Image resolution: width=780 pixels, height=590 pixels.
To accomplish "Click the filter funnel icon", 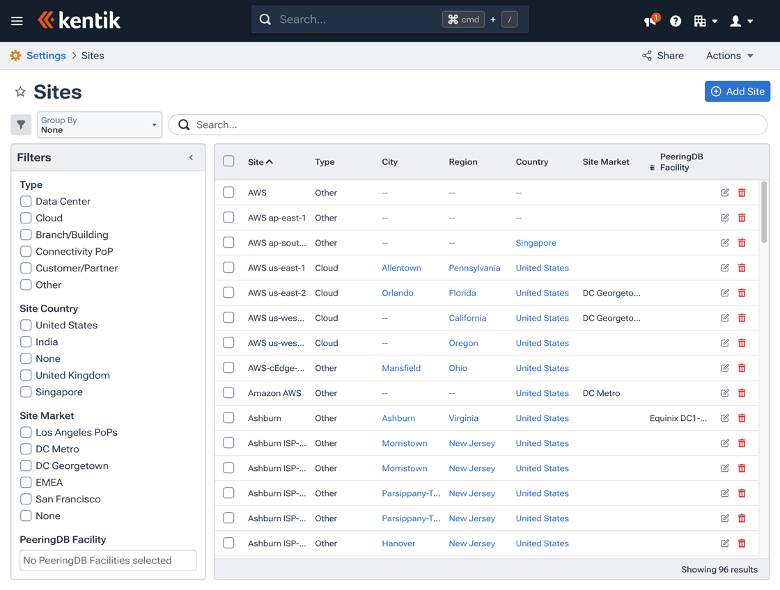I will pyautogui.click(x=21, y=124).
